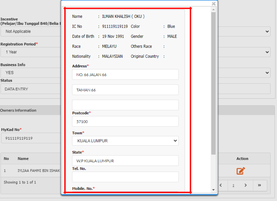Click the MyKad No input field
277x201 pixels.
point(31,138)
